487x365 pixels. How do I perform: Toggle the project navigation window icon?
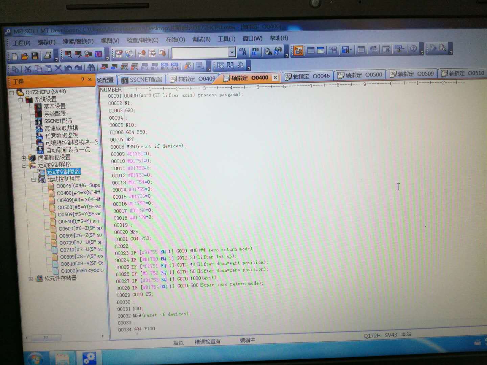[x=298, y=51]
